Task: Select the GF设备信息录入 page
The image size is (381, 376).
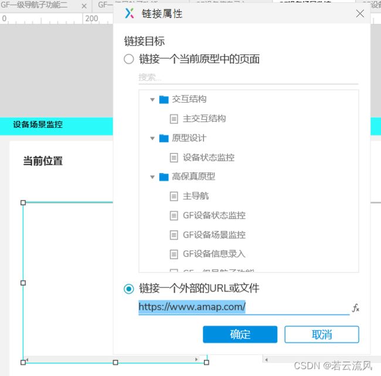Action: click(214, 254)
